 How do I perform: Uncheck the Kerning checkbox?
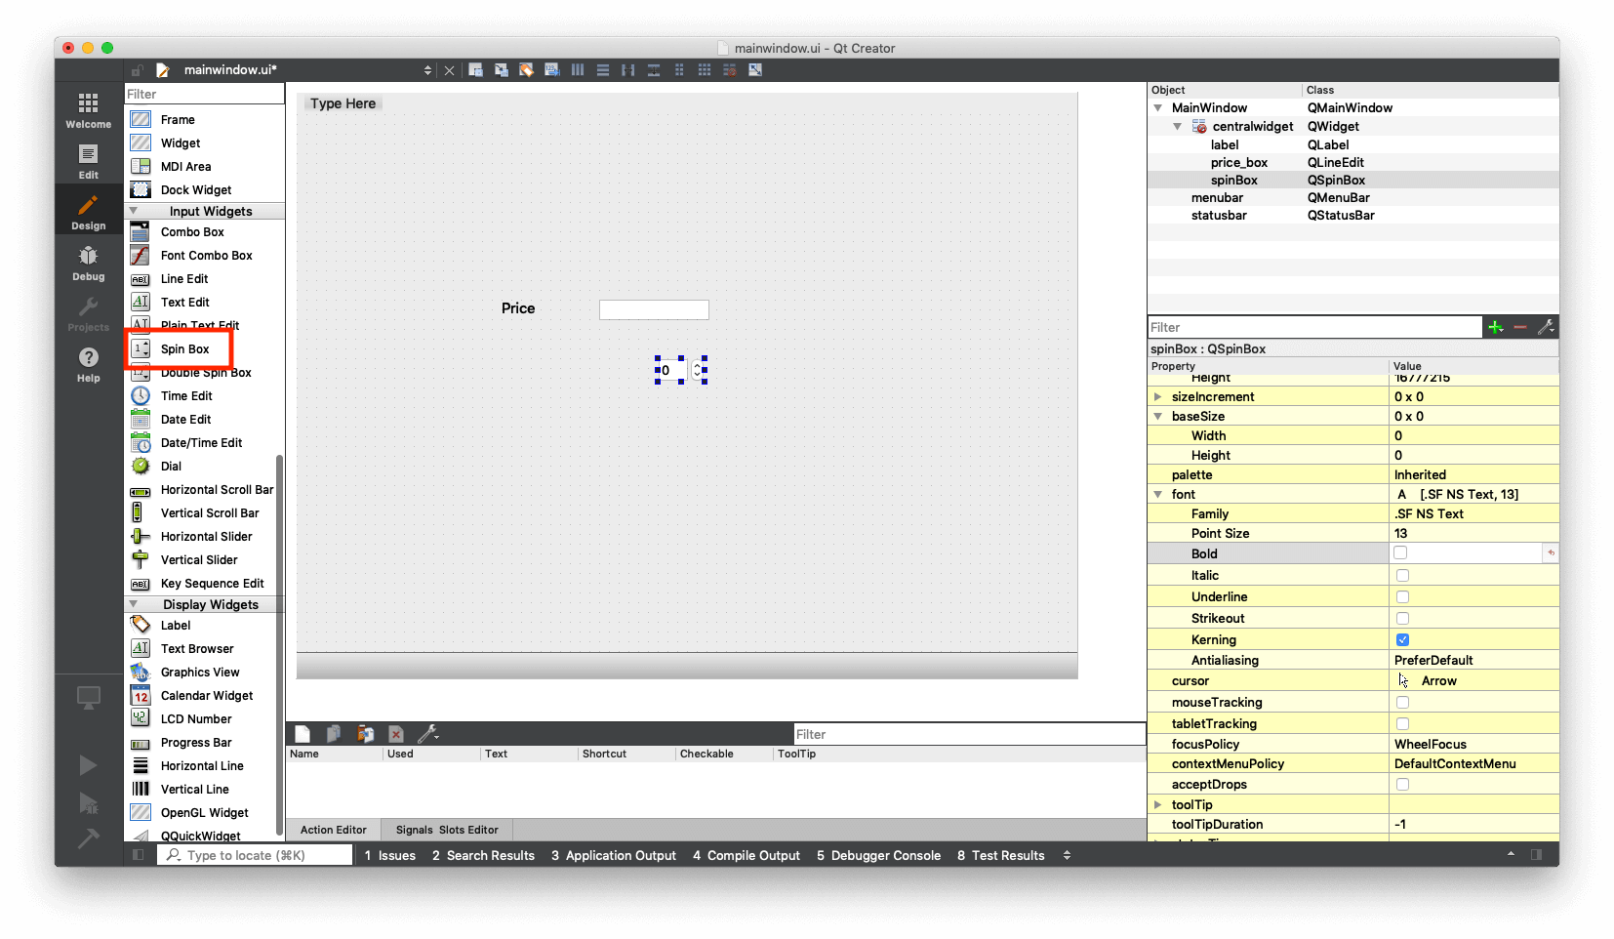[x=1402, y=640]
